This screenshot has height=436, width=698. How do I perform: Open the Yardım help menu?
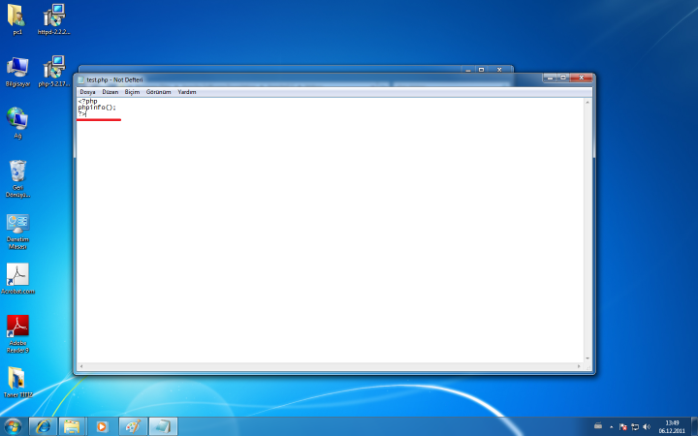pos(187,91)
